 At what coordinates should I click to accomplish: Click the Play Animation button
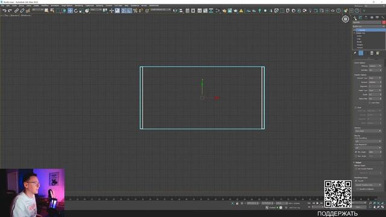pos(317,203)
